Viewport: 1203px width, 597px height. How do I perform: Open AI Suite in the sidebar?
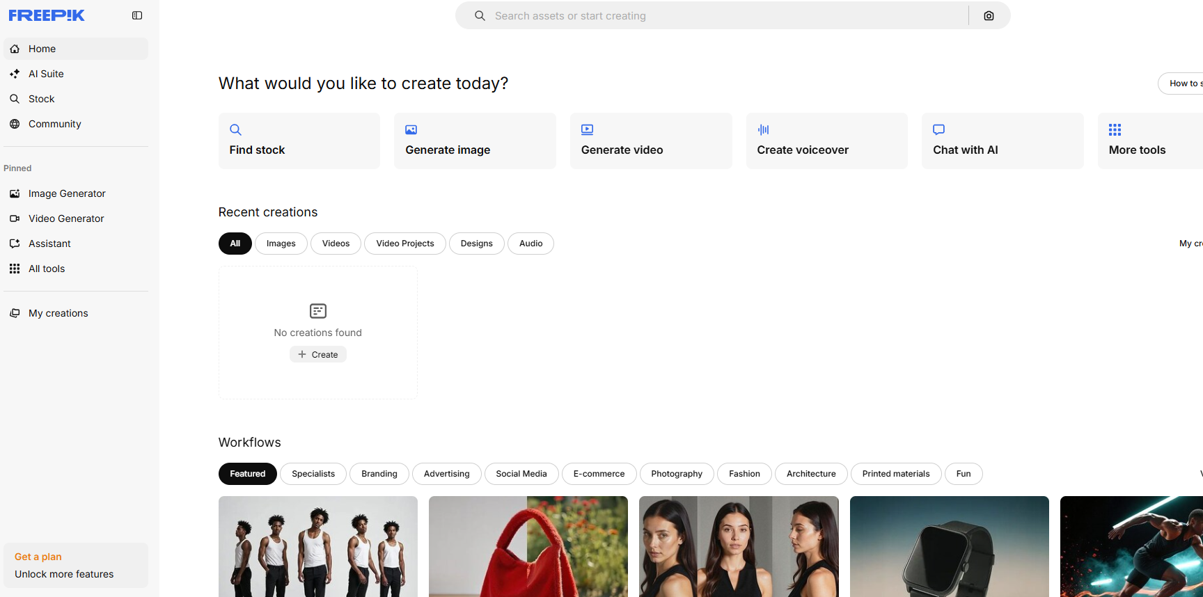pyautogui.click(x=46, y=74)
